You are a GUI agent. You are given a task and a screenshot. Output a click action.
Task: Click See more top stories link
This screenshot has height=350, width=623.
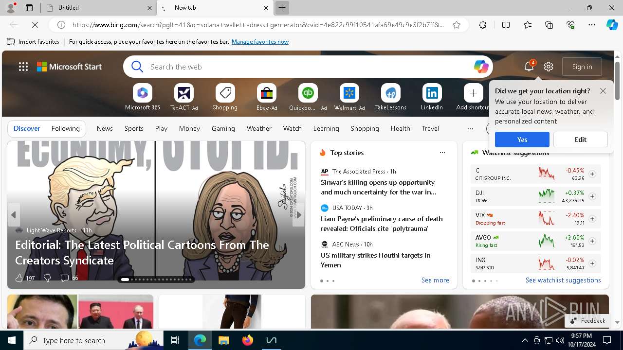(435, 280)
